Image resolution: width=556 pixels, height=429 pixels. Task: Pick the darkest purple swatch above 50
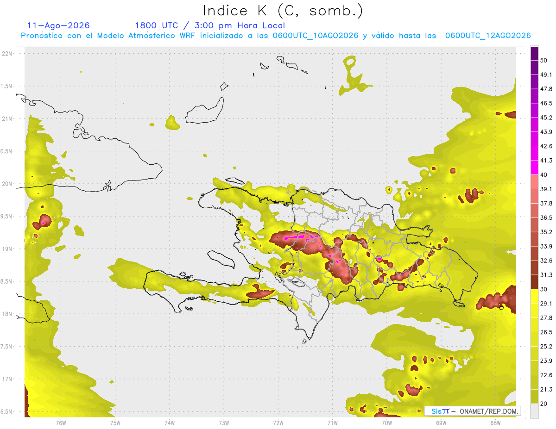pos(534,53)
